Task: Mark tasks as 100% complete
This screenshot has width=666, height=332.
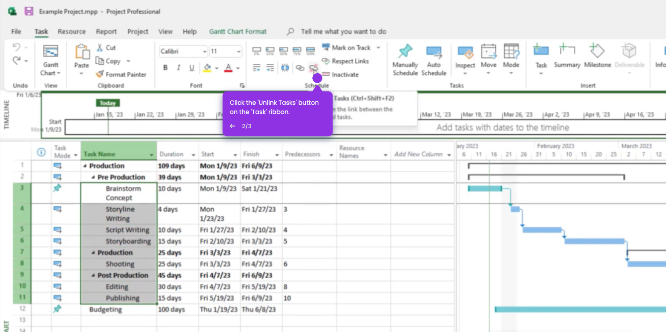Action: [311, 51]
